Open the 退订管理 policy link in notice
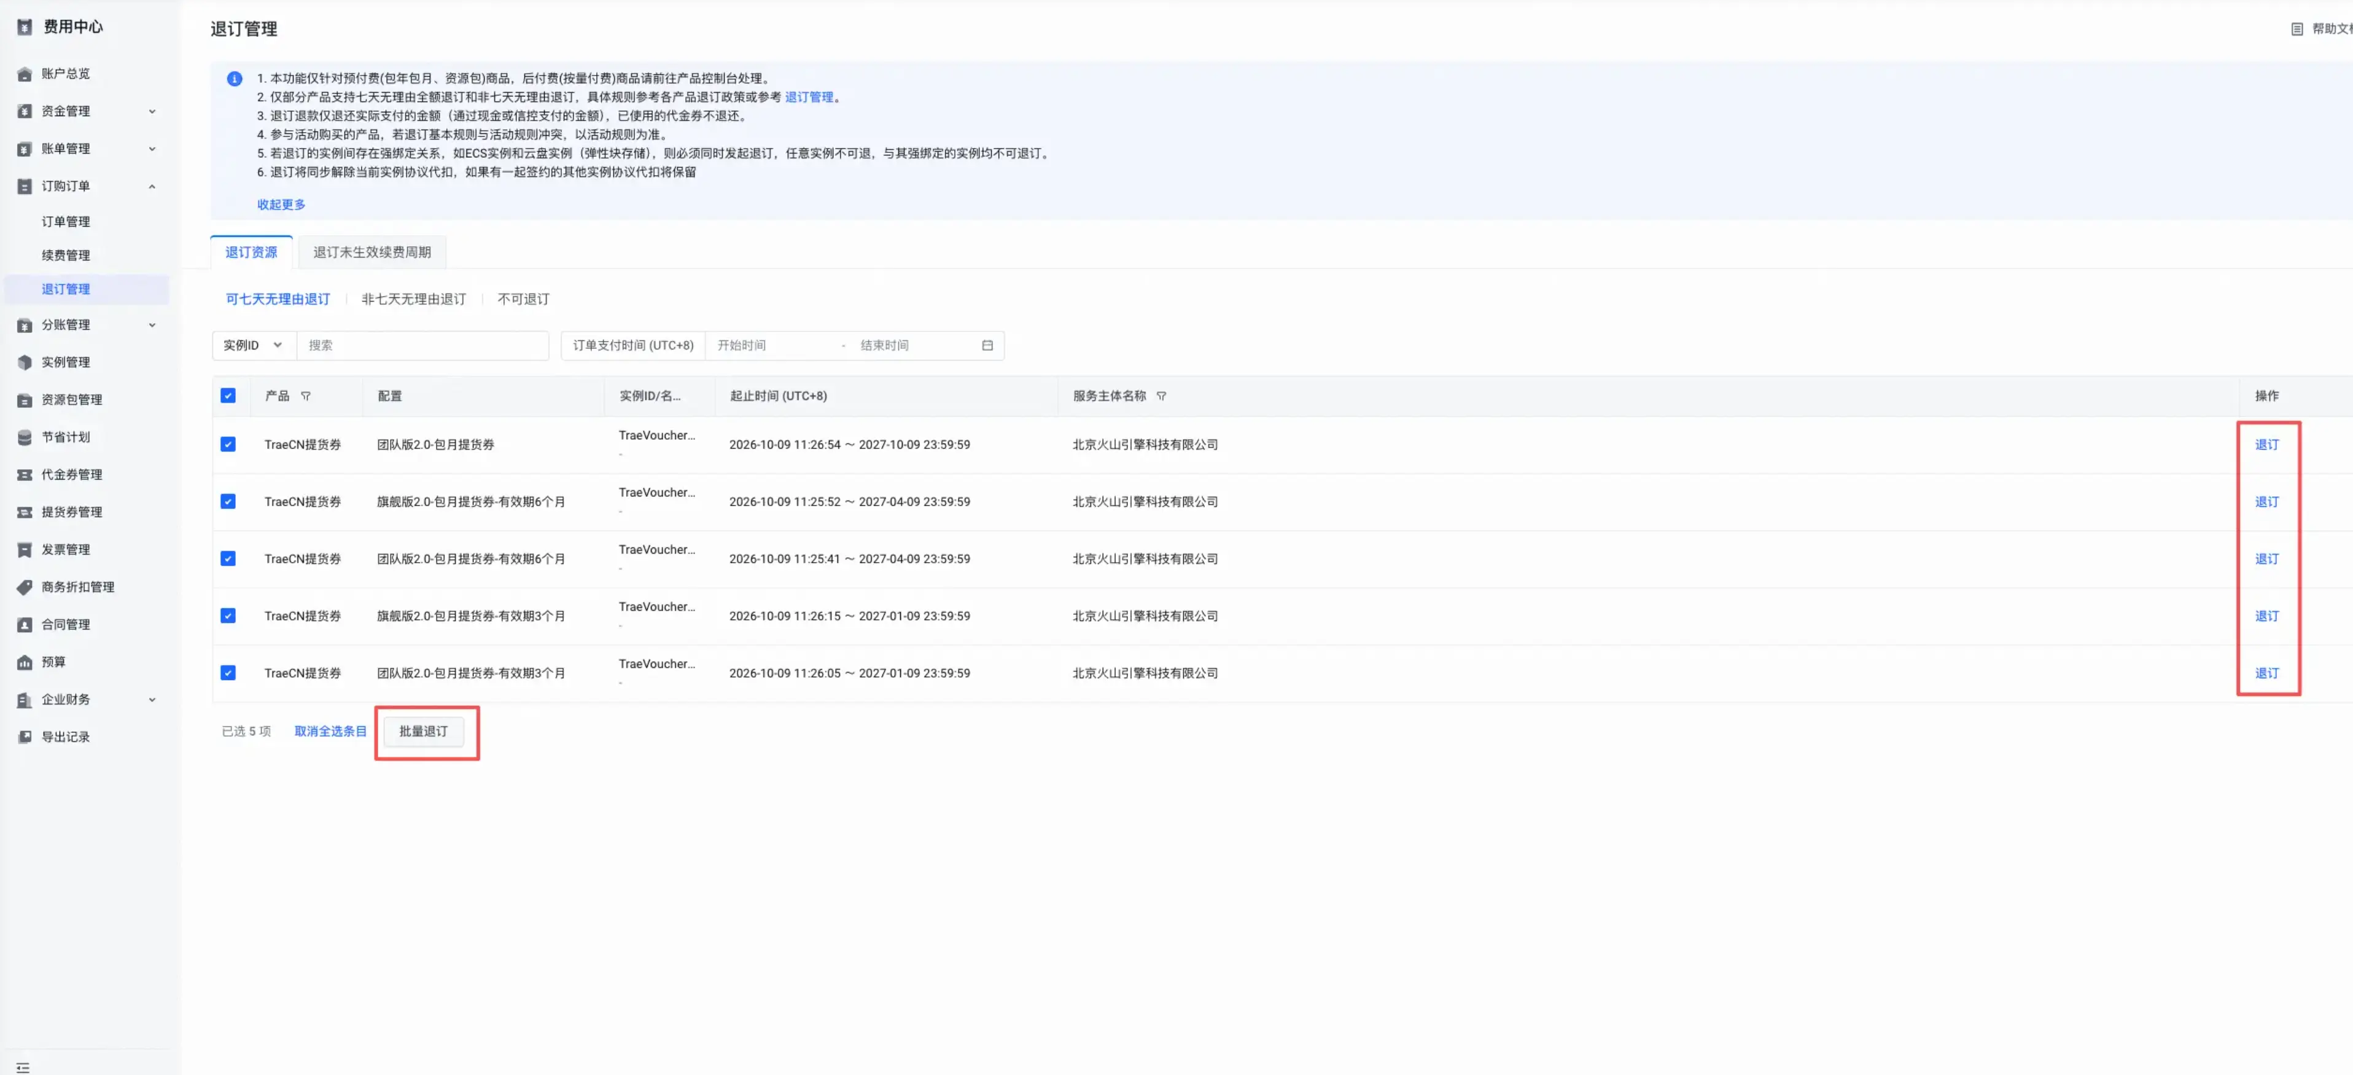Viewport: 2353px width, 1075px height. click(809, 97)
